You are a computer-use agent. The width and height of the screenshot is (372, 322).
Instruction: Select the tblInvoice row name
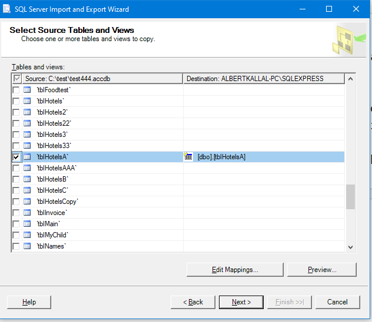(52, 213)
